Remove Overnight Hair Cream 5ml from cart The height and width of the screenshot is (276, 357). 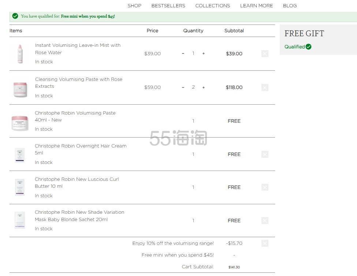tap(265, 154)
